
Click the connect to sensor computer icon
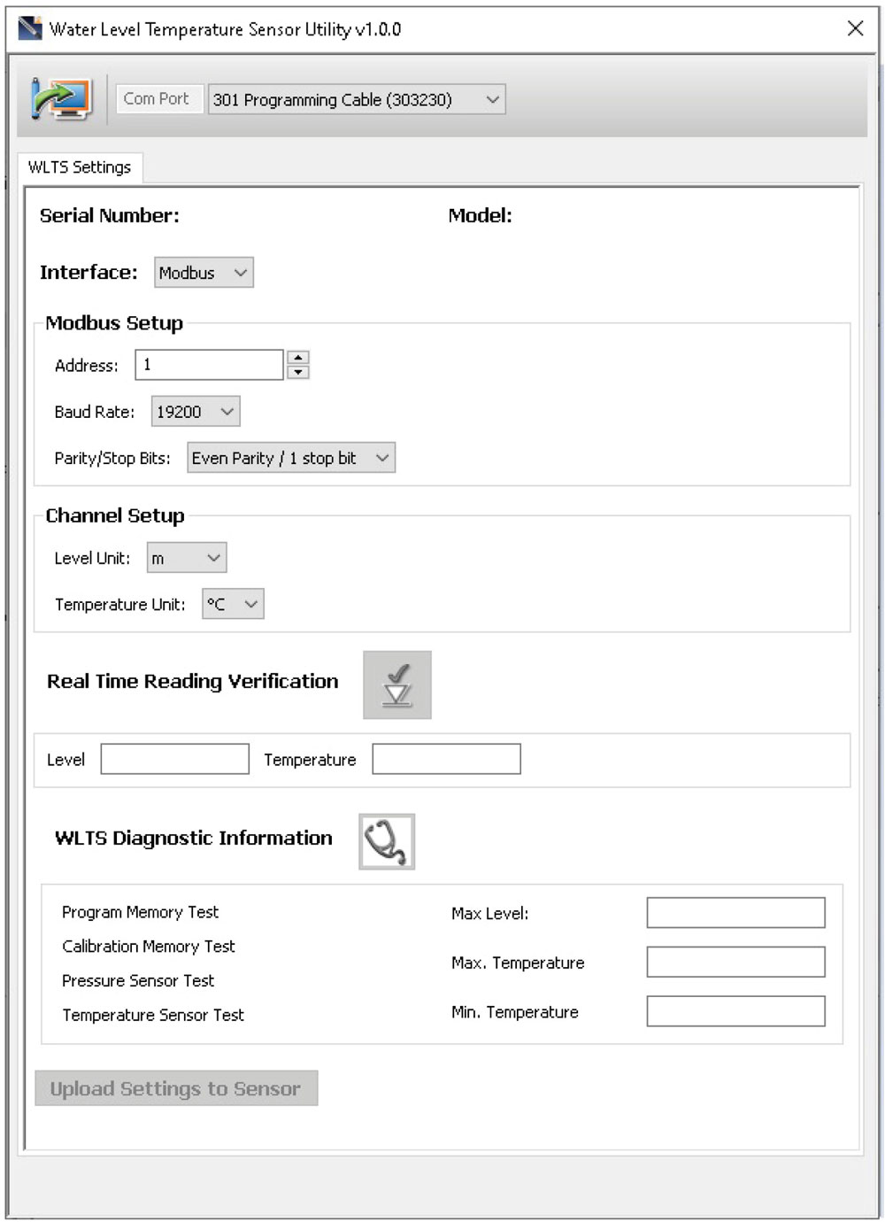click(60, 98)
